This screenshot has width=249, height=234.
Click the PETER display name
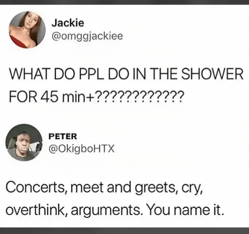[63, 137]
